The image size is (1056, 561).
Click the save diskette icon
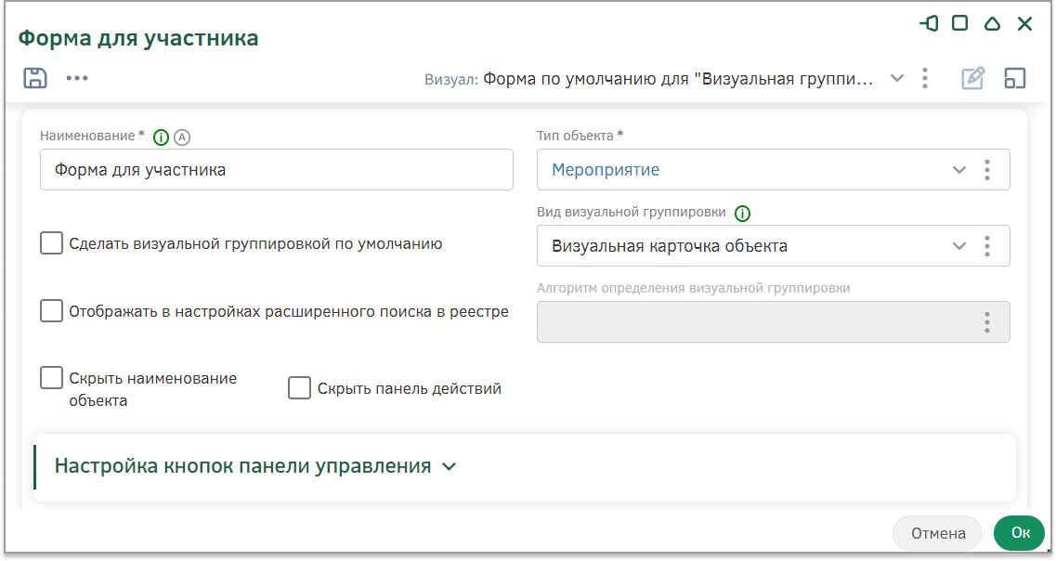pos(35,78)
